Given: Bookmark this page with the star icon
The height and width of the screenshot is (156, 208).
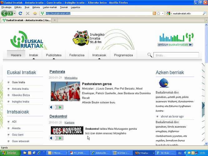Looking at the screenshot, I should 158,13.
